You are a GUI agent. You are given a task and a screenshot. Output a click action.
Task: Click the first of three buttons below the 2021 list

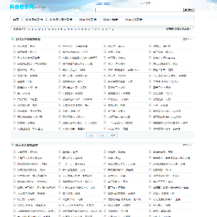click(x=91, y=136)
